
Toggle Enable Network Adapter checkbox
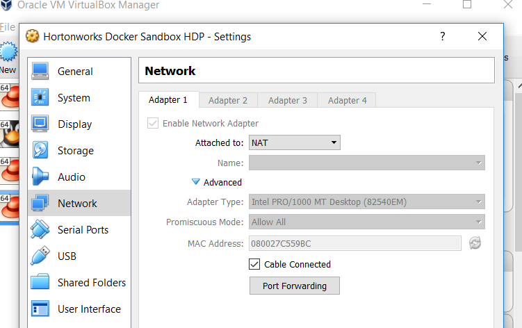(152, 124)
